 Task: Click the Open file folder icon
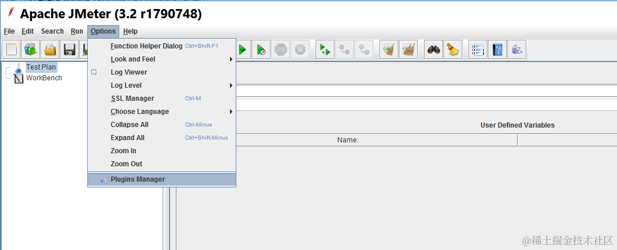[x=50, y=50]
